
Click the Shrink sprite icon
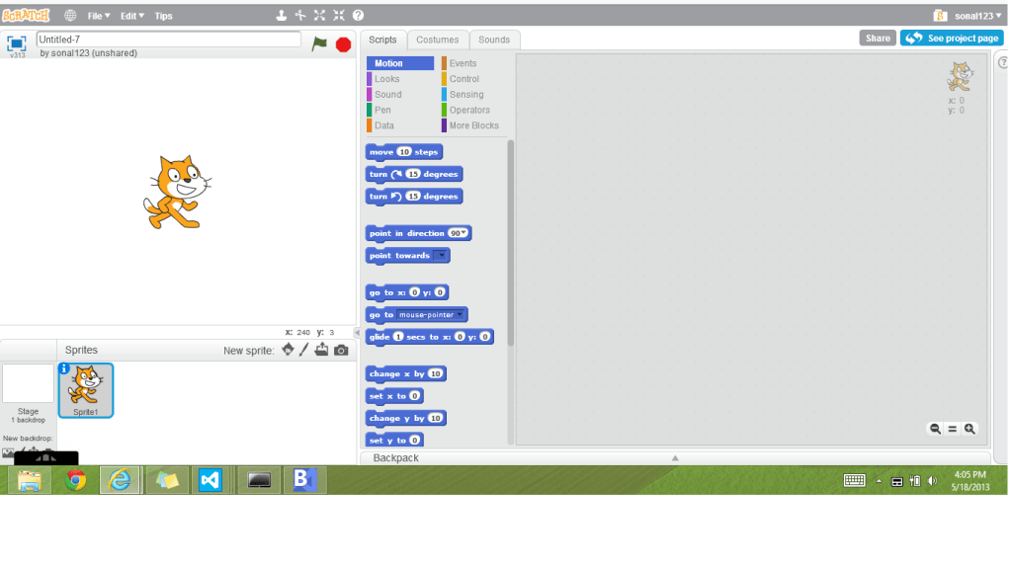pyautogui.click(x=339, y=16)
